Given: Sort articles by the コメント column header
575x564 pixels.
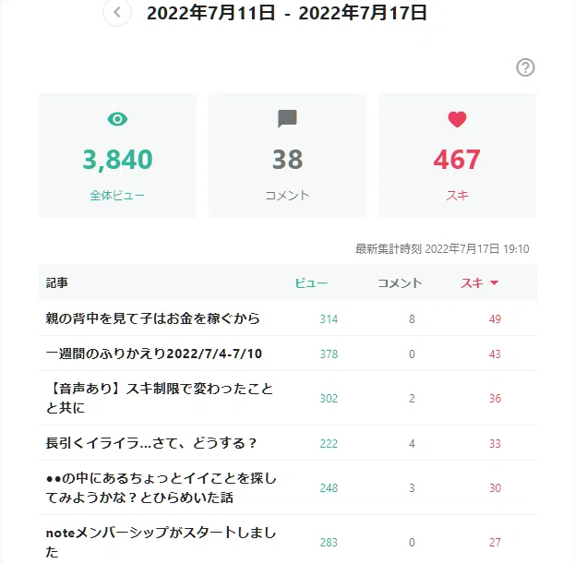Looking at the screenshot, I should click(400, 282).
